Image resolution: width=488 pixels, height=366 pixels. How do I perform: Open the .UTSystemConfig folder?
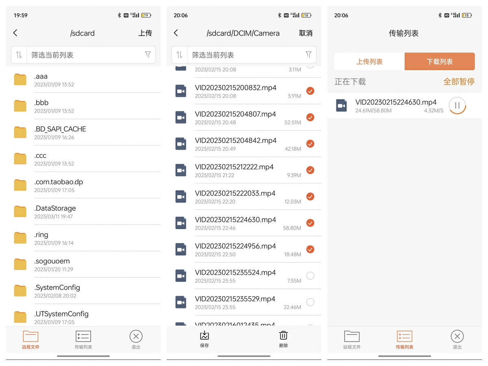pyautogui.click(x=83, y=316)
